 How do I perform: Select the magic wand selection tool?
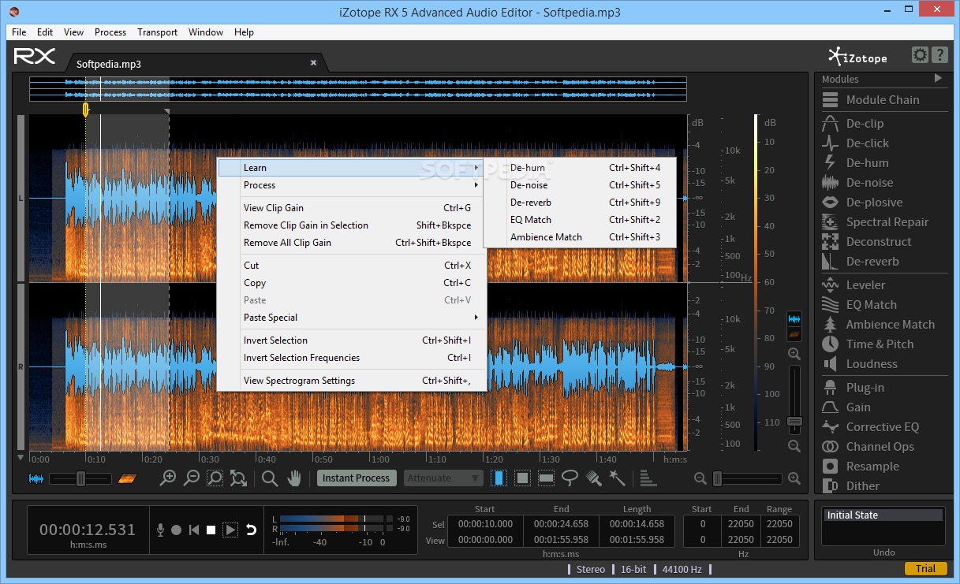click(617, 478)
